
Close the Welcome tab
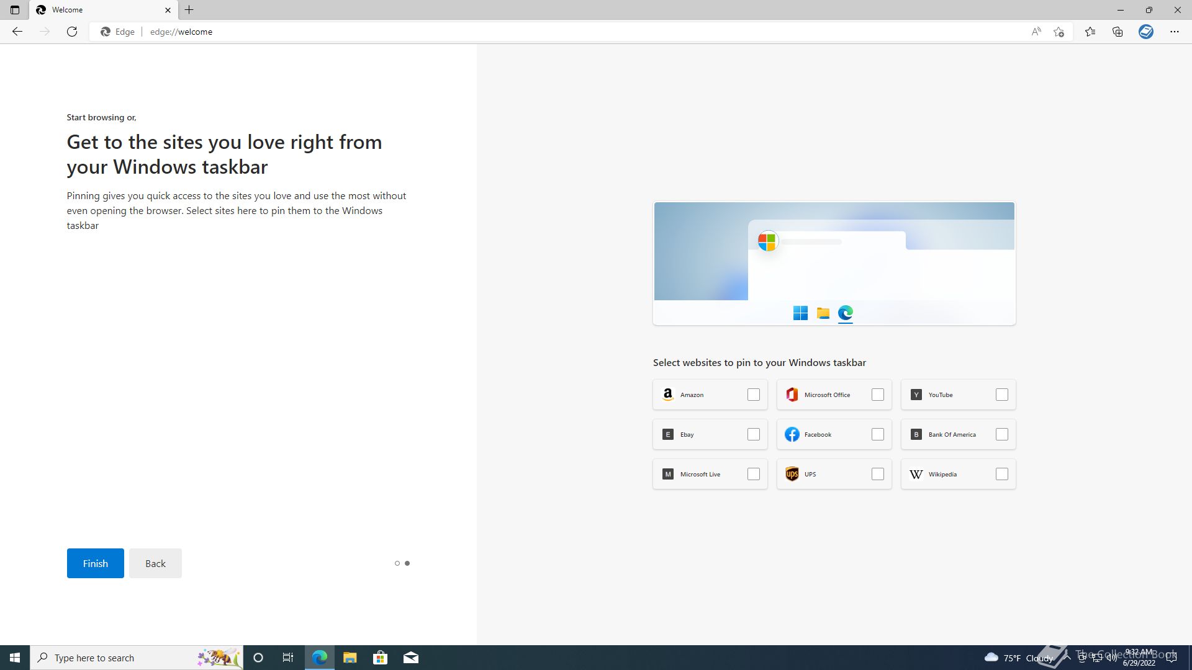point(168,10)
